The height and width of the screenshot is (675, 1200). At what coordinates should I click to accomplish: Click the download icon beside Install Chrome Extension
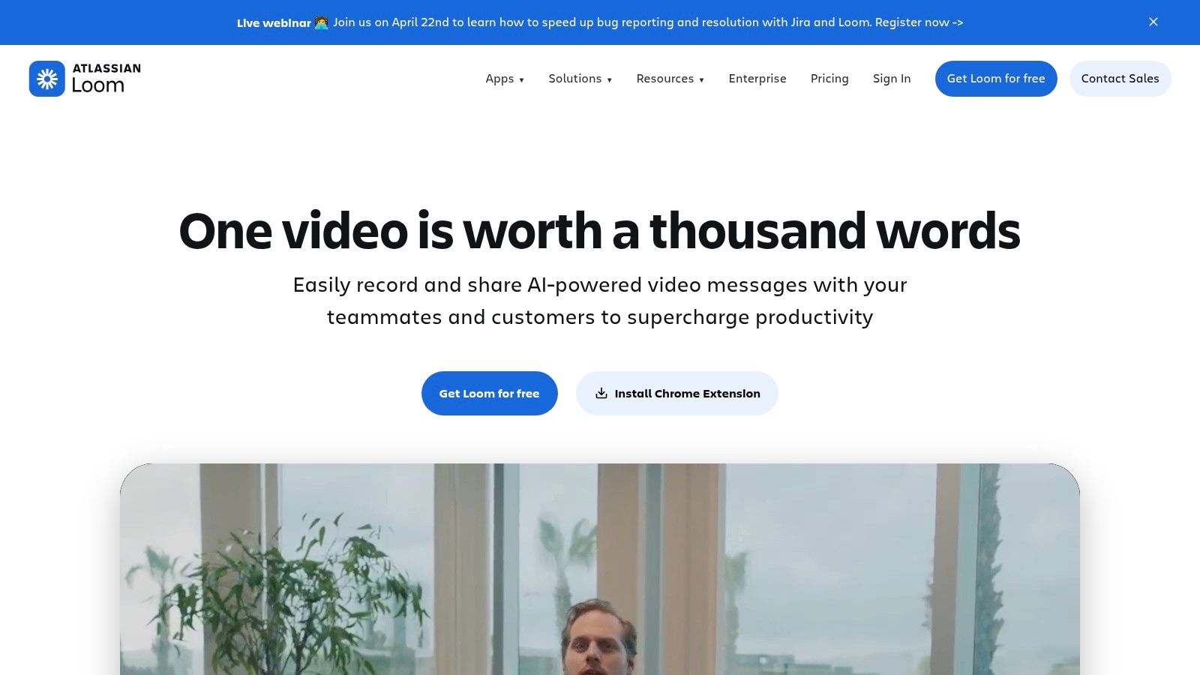601,393
